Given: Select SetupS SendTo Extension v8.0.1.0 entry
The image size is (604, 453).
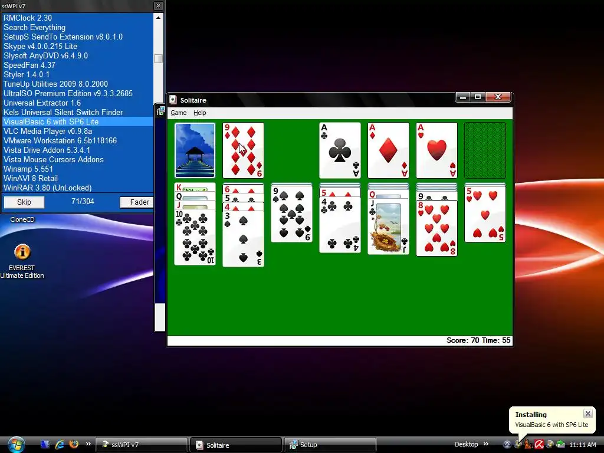Looking at the screenshot, I should point(77,37).
